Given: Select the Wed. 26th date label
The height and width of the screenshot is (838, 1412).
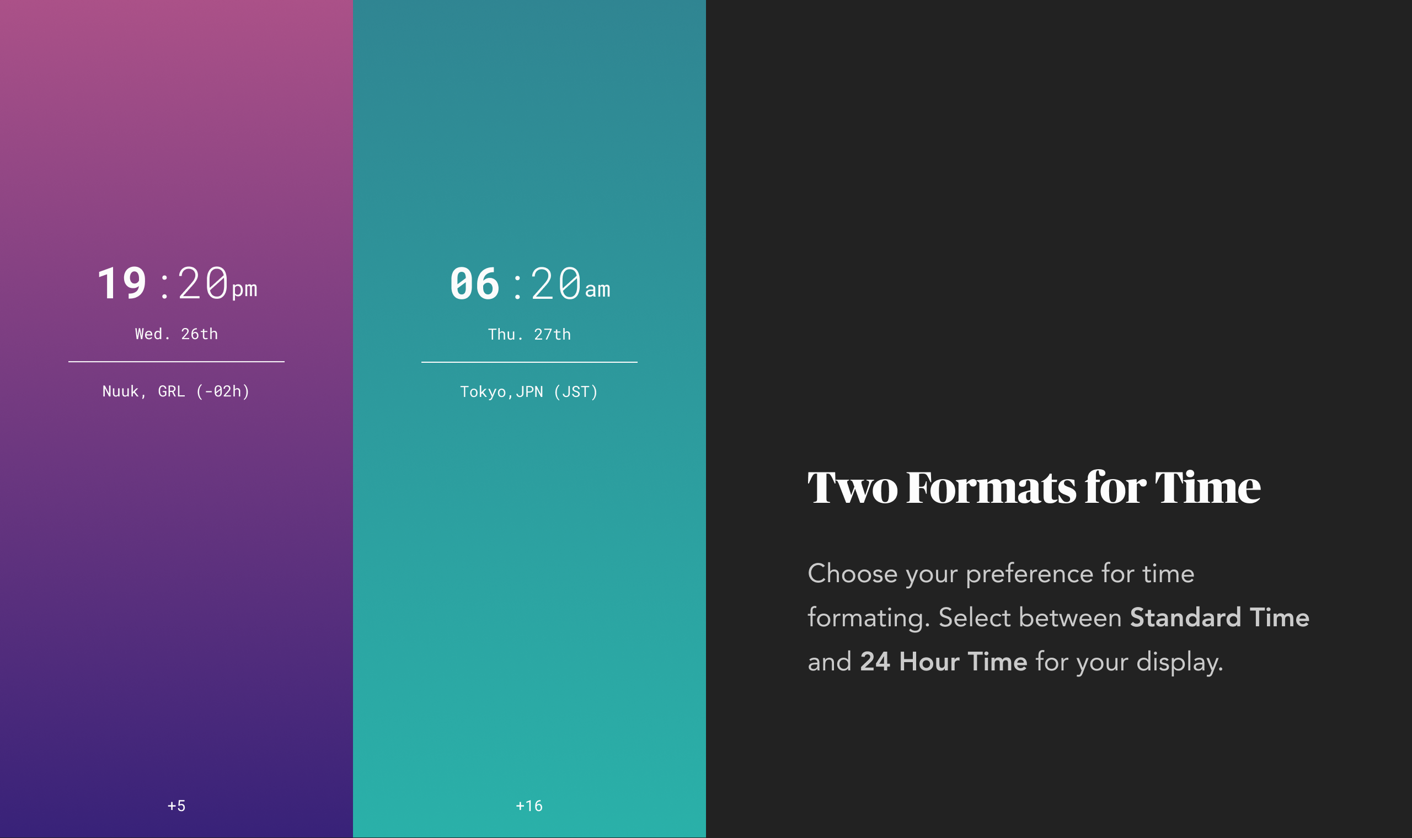Looking at the screenshot, I should (x=176, y=334).
